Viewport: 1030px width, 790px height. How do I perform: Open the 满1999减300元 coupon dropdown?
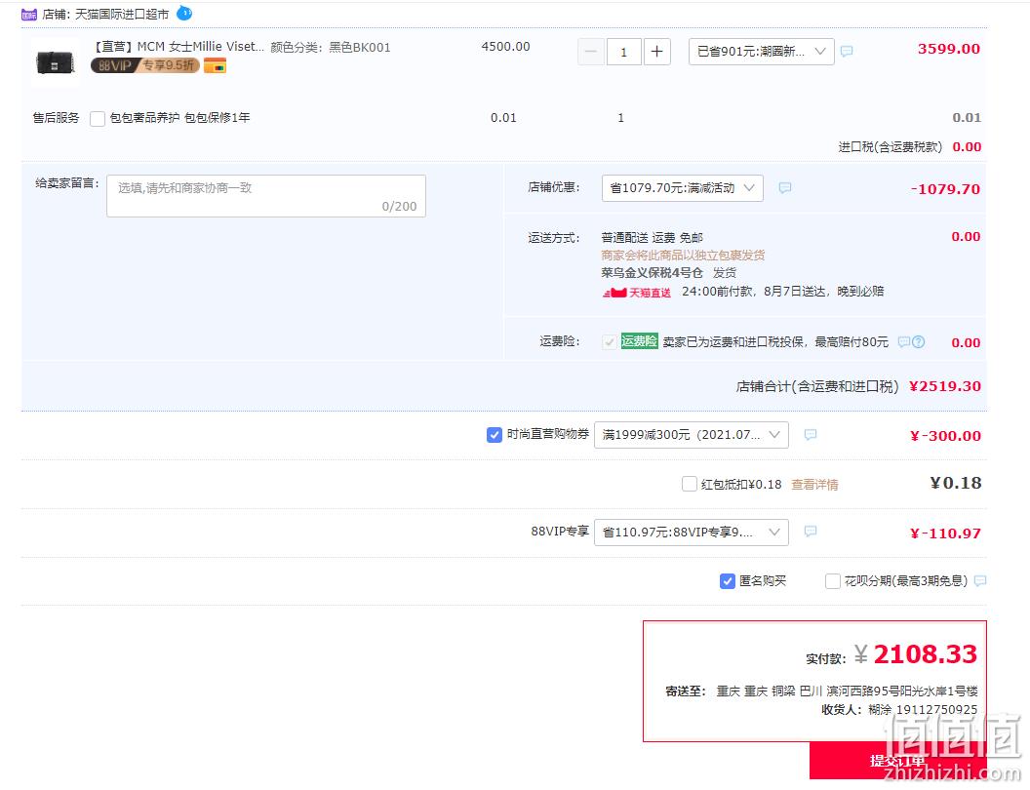(691, 435)
